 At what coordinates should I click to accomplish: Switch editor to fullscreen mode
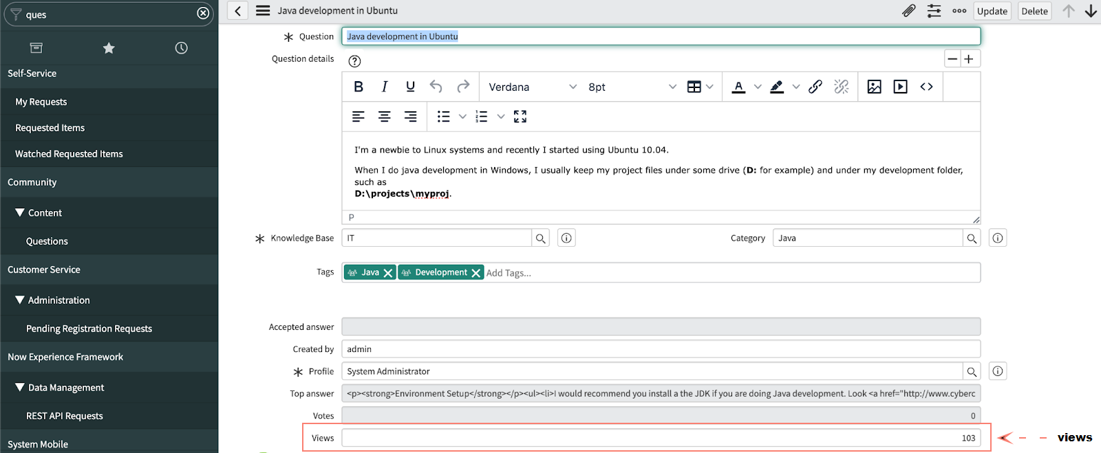pos(520,117)
